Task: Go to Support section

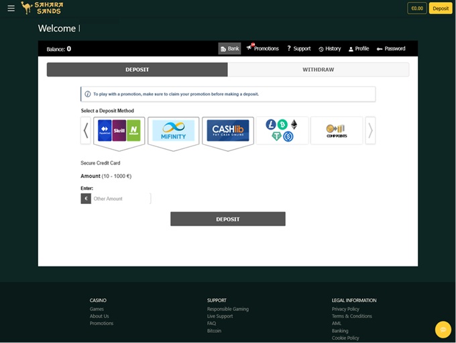Action: [x=298, y=48]
